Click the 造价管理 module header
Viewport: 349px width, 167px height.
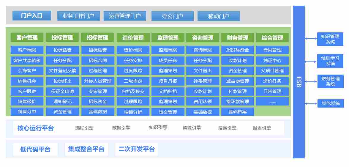coord(133,38)
